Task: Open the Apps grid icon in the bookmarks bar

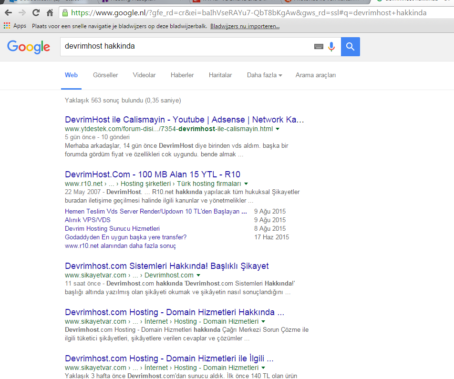Action: (x=7, y=26)
